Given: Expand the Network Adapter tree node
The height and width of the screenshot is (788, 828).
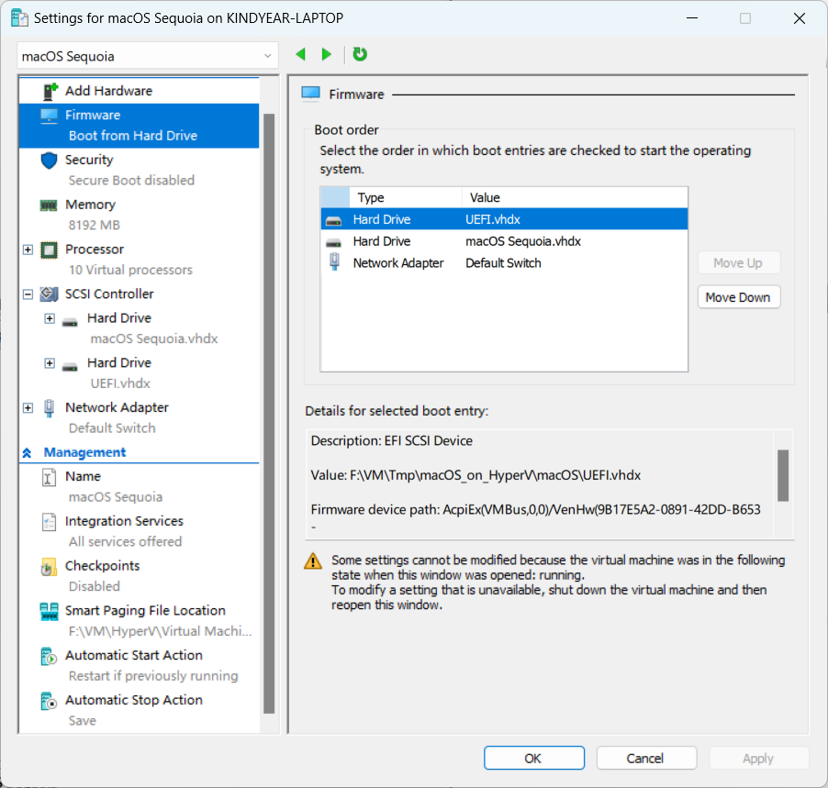Looking at the screenshot, I should [x=28, y=408].
